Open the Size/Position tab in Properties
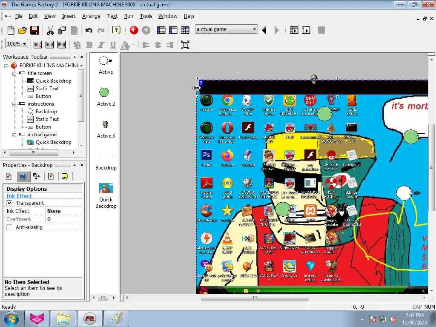 click(x=36, y=176)
